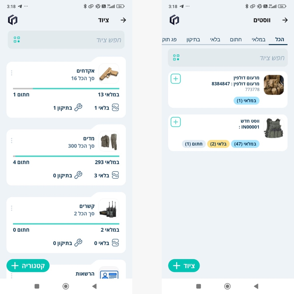Tap the אקדחים stock progress bar
This screenshot has width=294, height=294.
point(66,88)
